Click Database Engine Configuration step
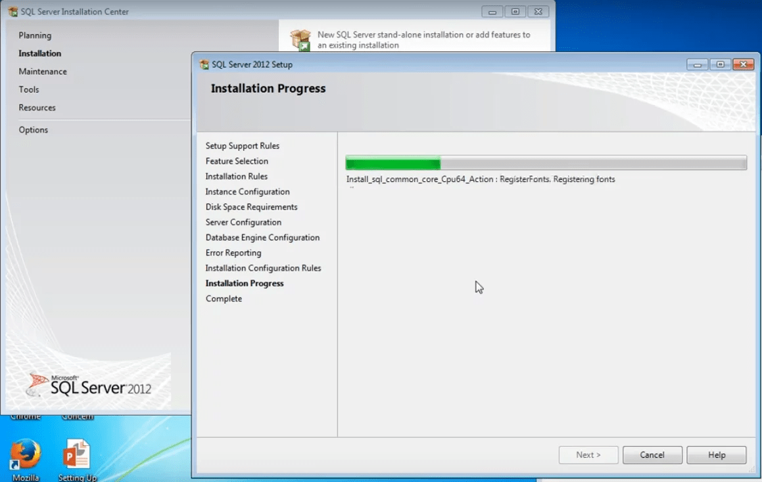Screen dimensions: 762x482 [262, 237]
